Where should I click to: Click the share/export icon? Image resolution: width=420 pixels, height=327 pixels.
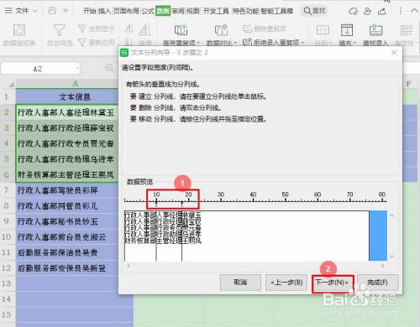[382, 11]
